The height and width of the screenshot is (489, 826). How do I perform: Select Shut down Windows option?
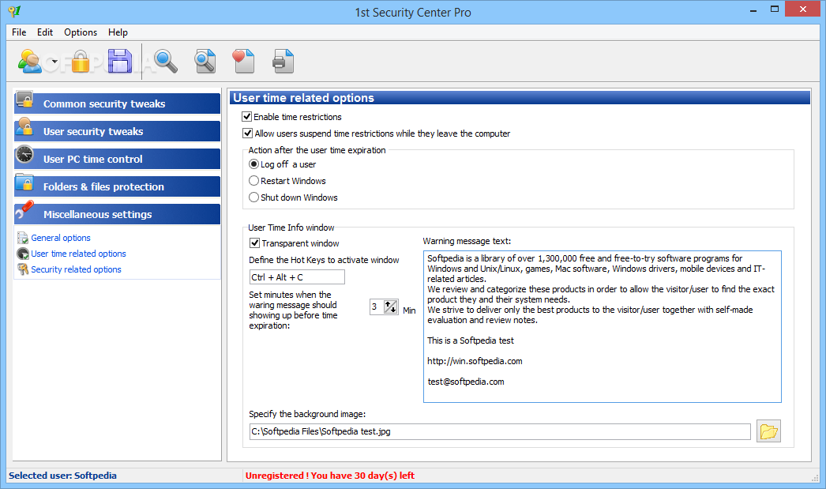click(254, 197)
